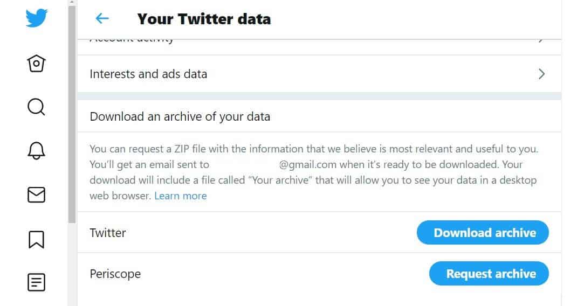Click the Download archive button
Screen dimensions: 584x306
(x=483, y=233)
